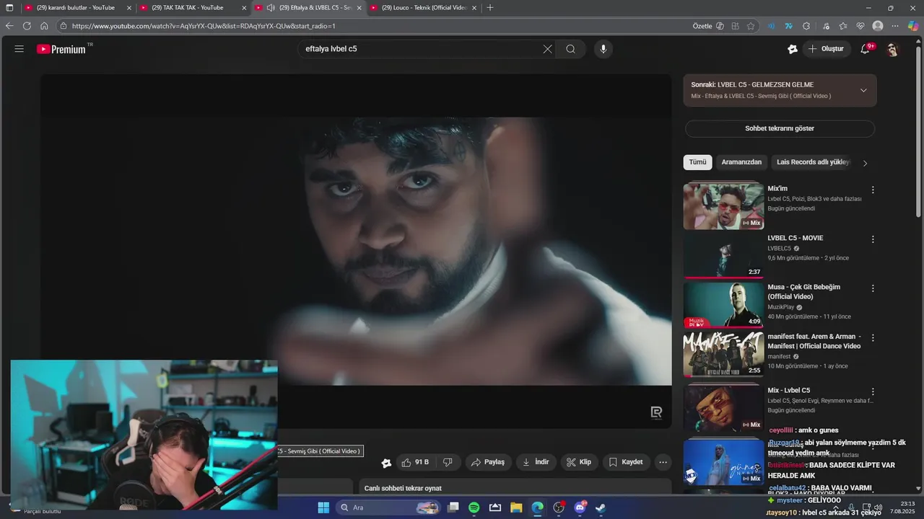Add page to favorites star
Screen dimensions: 924x519
click(751, 26)
